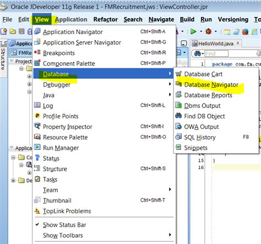Click the Status question mark icon

37,158
